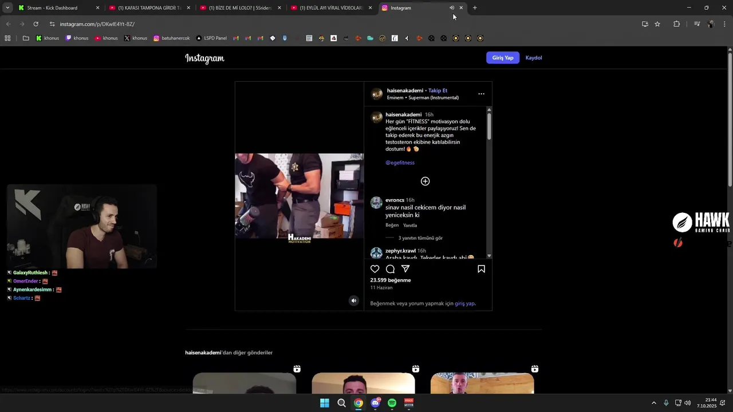733x412 pixels.
Task: Open evroncs commenter profile name
Action: [x=395, y=200]
